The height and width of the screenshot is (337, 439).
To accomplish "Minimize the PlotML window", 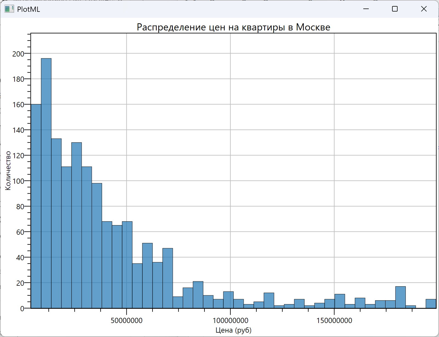I will click(x=366, y=9).
